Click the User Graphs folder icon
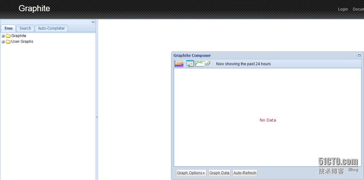The width and height of the screenshot is (364, 180). (8, 42)
